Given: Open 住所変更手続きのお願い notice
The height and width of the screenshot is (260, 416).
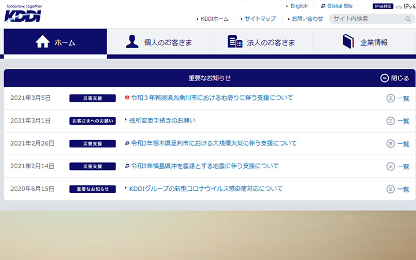Looking at the screenshot, I should tap(162, 120).
